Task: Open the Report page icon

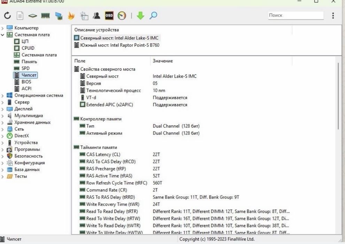Action: point(20,16)
